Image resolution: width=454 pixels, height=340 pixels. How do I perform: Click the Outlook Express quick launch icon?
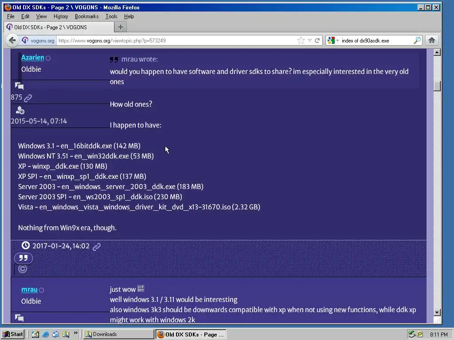click(x=55, y=335)
